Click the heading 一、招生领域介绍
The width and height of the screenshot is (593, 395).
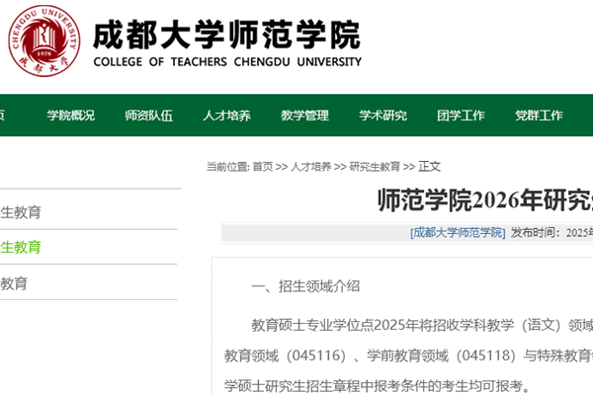point(305,286)
